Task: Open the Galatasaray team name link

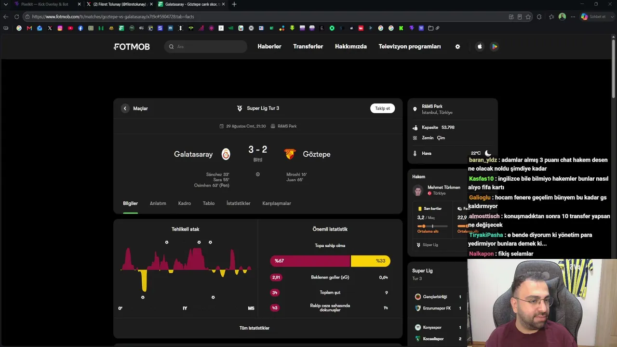Action: coord(193,154)
